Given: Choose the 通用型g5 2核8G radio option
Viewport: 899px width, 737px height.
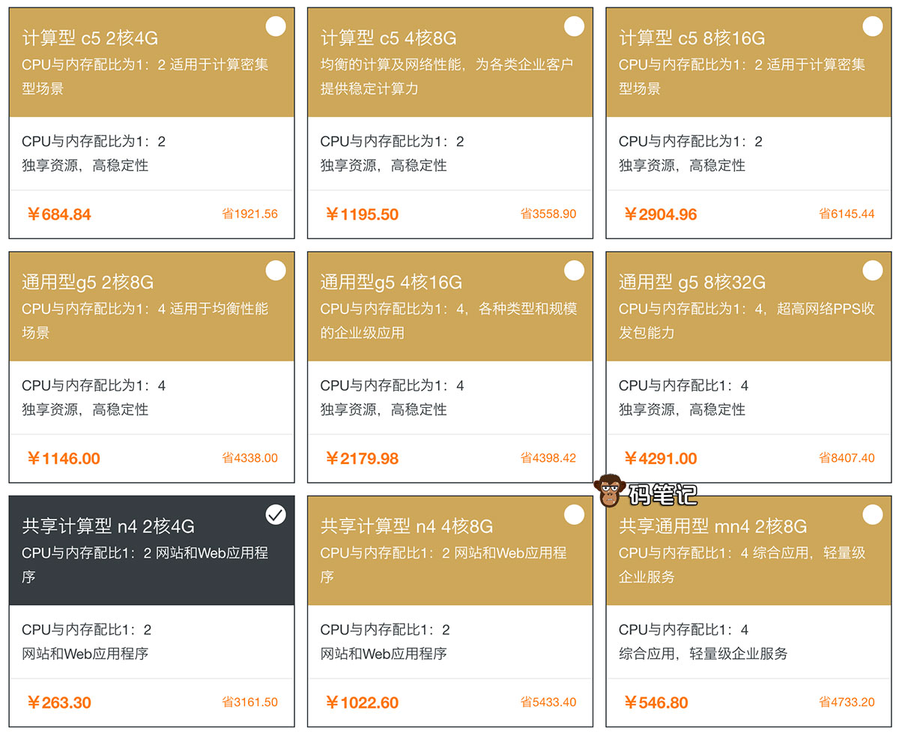Looking at the screenshot, I should coord(276,271).
